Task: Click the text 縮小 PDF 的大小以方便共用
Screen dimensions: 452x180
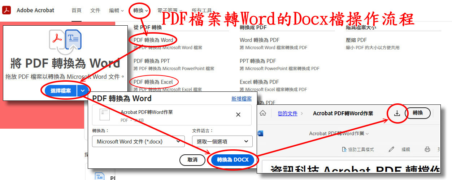Action: [373, 47]
